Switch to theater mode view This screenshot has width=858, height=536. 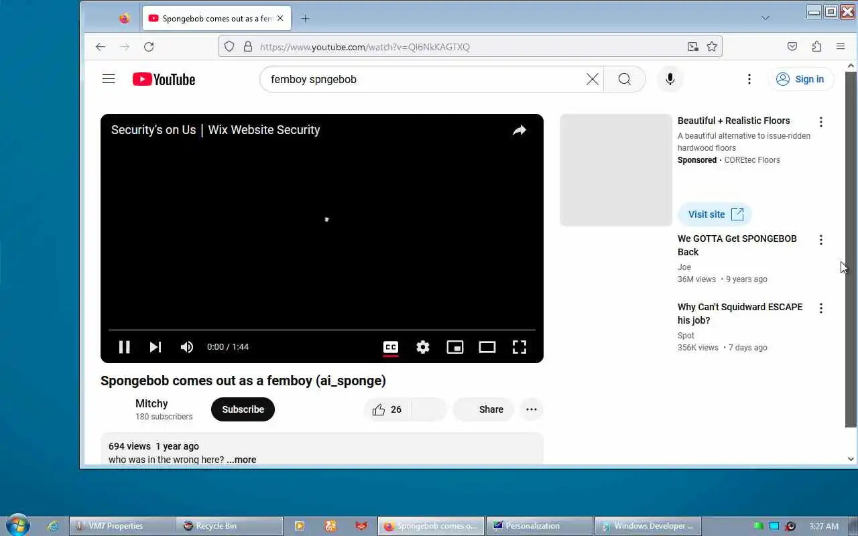487,347
